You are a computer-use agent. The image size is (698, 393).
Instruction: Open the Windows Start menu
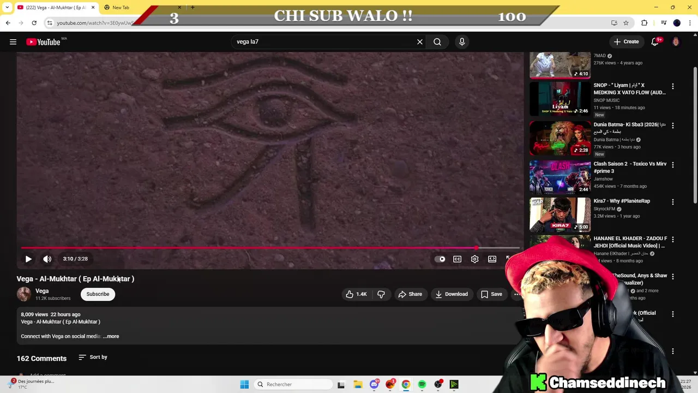tap(244, 384)
